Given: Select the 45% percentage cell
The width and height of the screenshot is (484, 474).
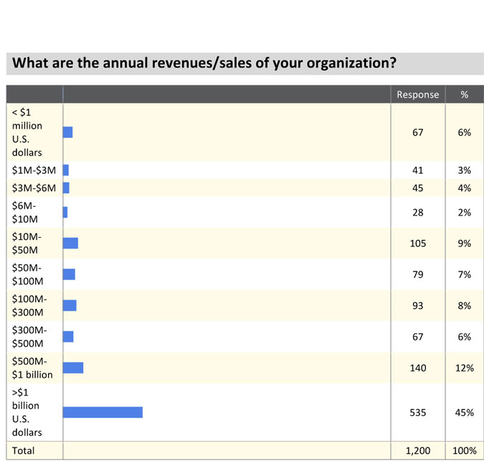Looking at the screenshot, I should tap(464, 412).
